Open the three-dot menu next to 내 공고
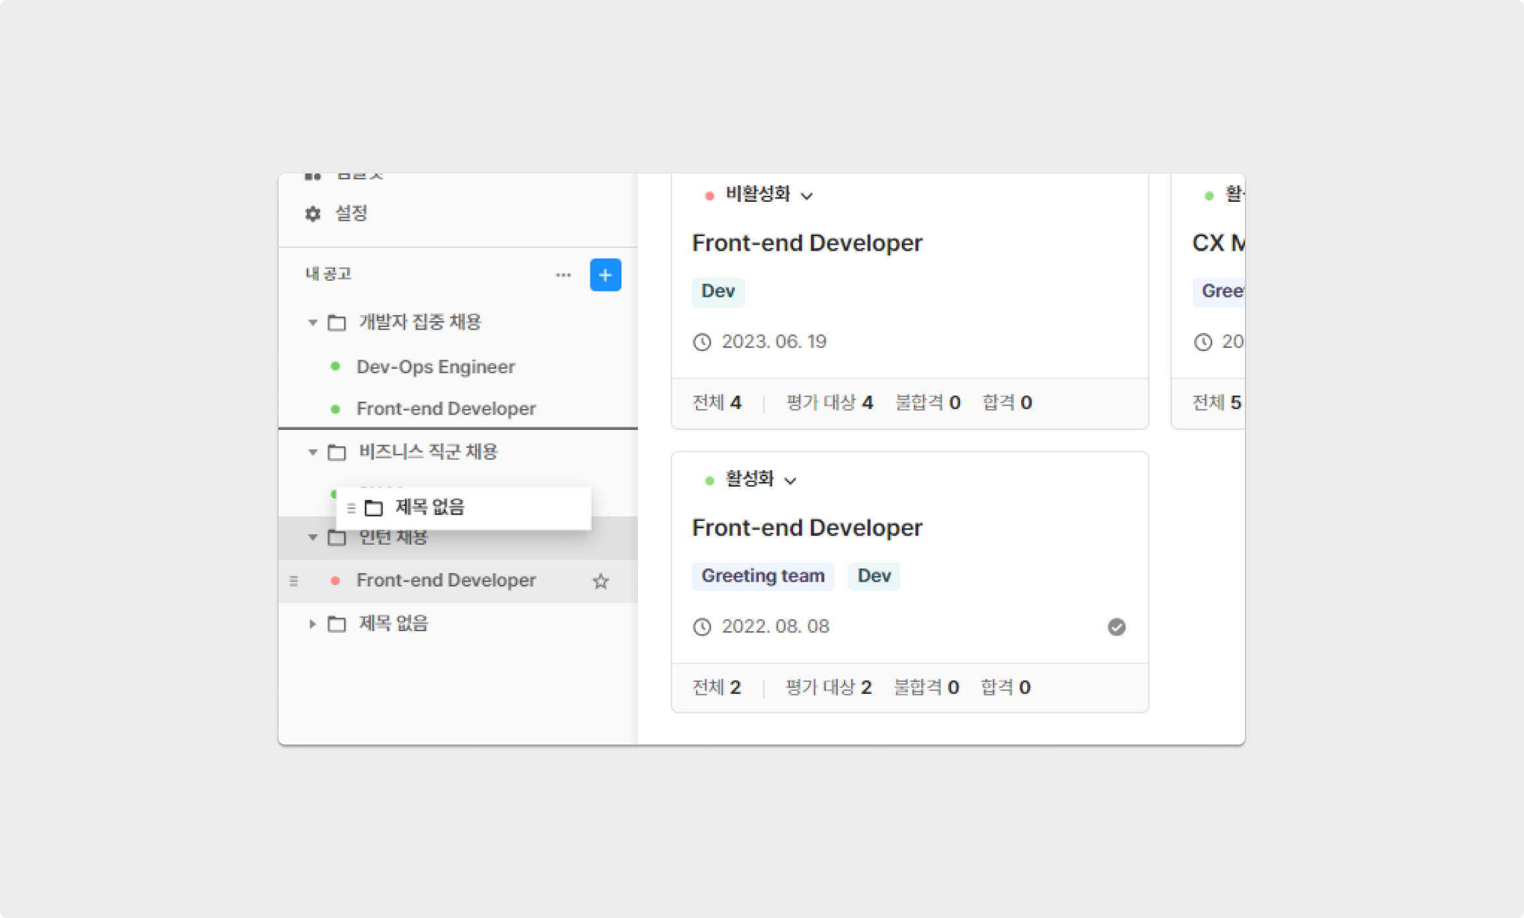Viewport: 1524px width, 918px height. 563,275
